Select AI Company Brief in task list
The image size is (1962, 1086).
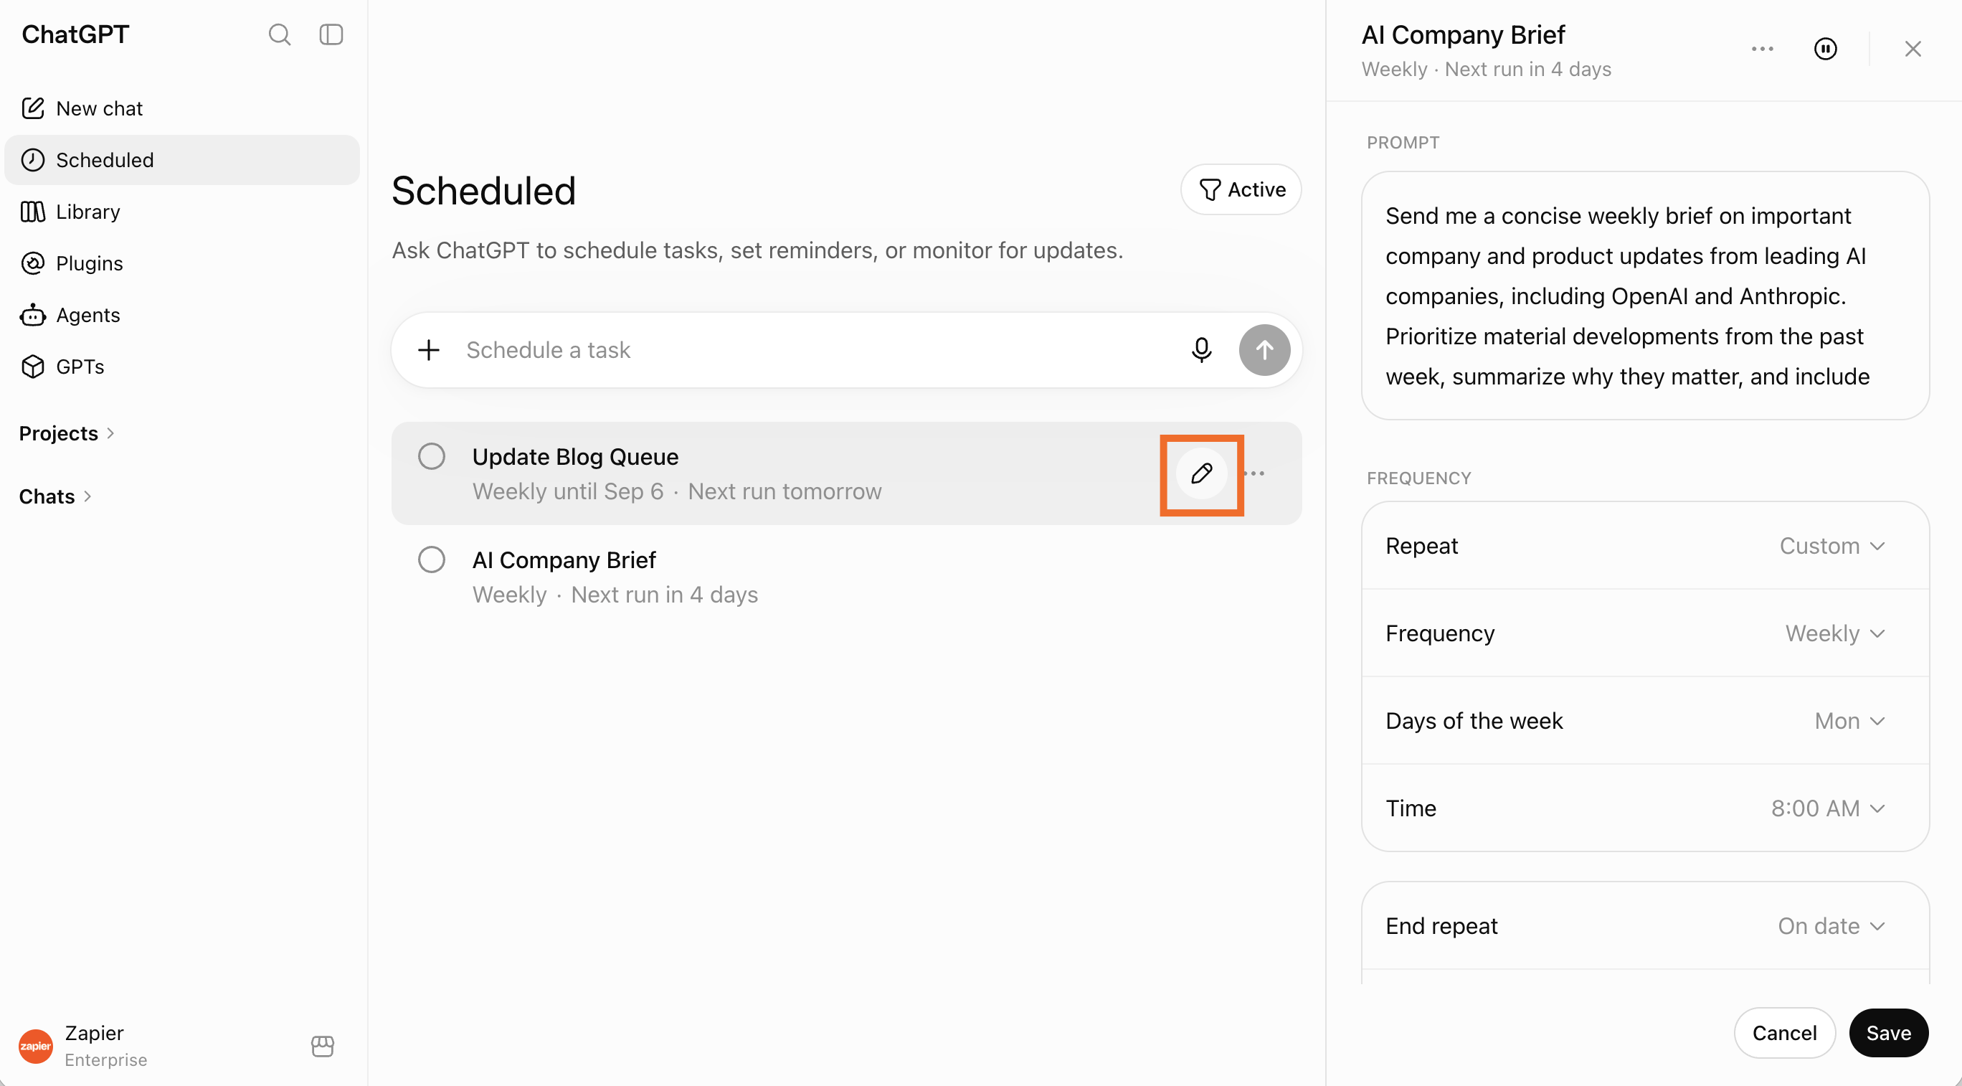pos(846,577)
